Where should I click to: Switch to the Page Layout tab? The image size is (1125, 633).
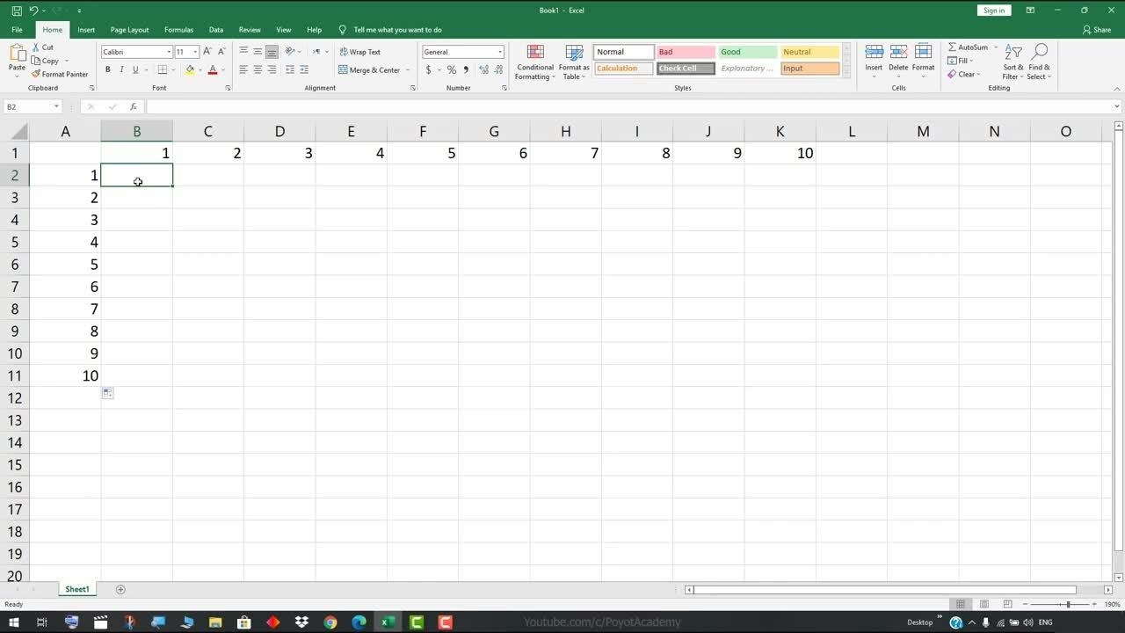click(x=129, y=30)
